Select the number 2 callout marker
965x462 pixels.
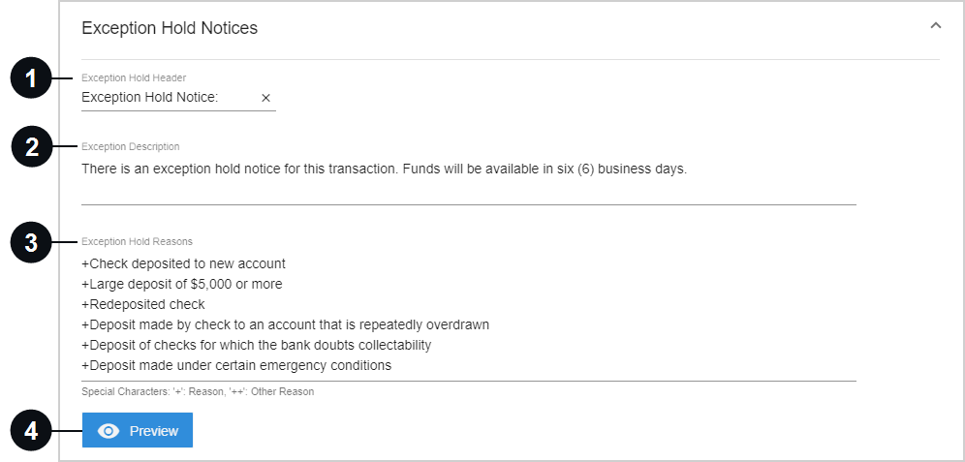31,146
